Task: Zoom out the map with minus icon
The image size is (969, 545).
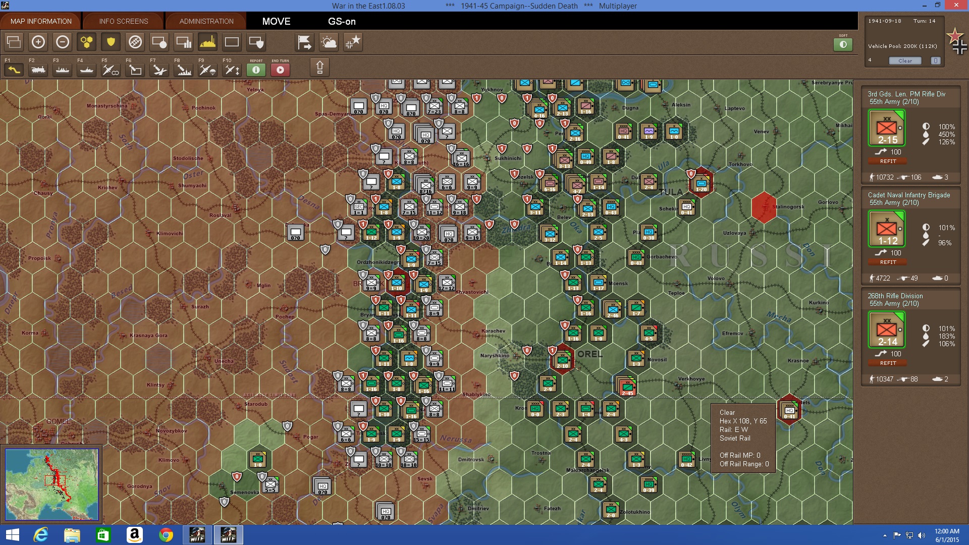Action: pyautogui.click(x=63, y=42)
